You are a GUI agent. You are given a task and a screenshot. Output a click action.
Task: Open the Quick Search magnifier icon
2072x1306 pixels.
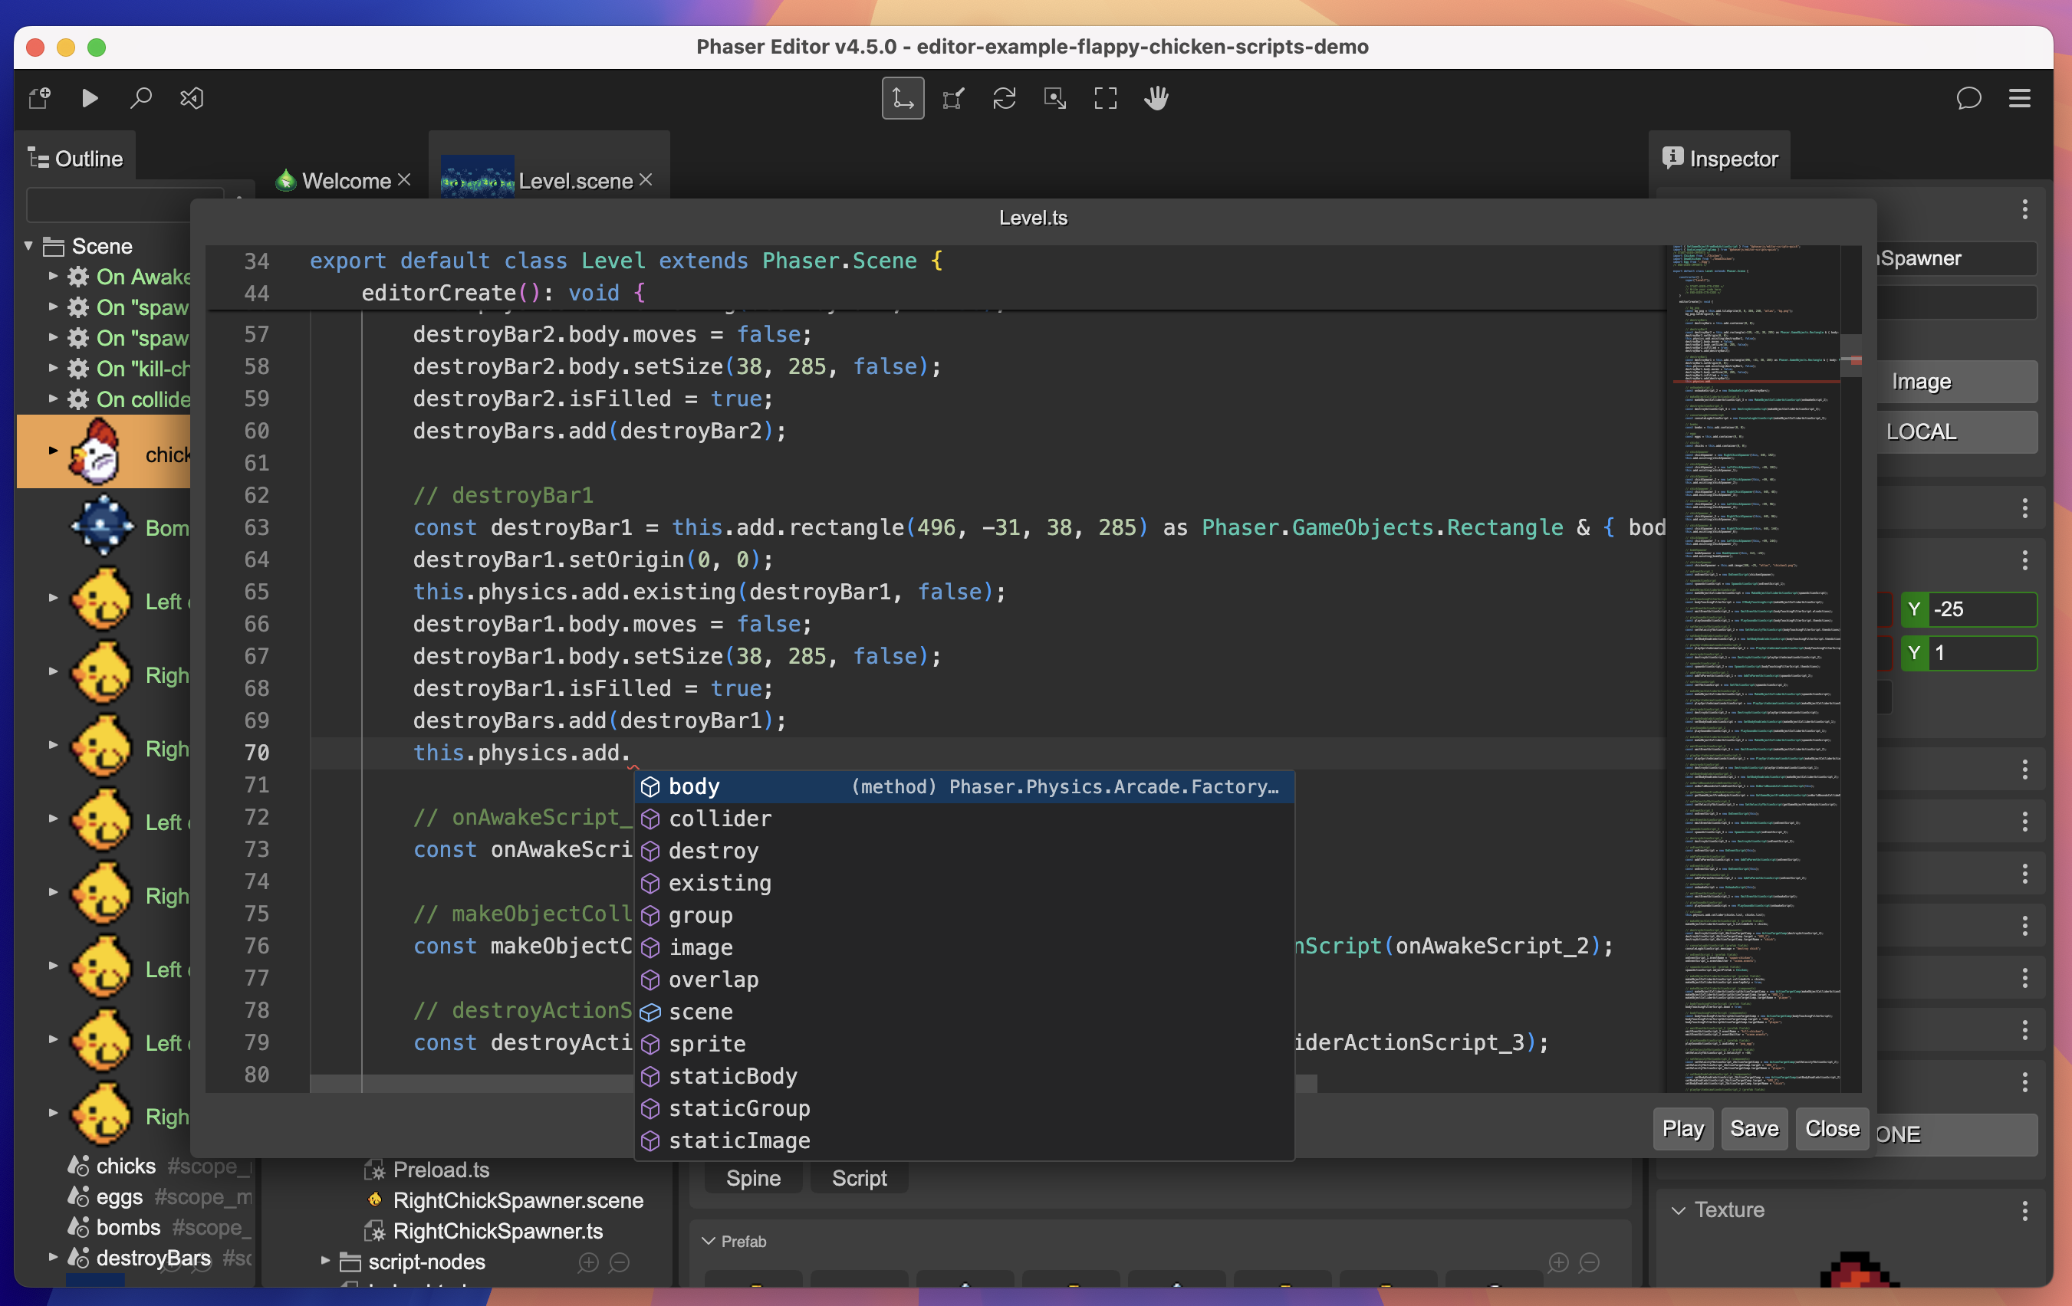tap(140, 98)
